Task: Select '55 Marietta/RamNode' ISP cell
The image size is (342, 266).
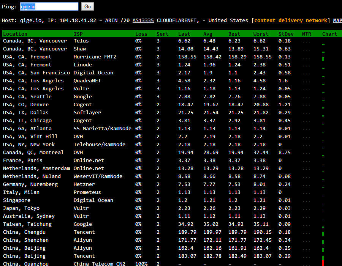Action: tap(103, 129)
